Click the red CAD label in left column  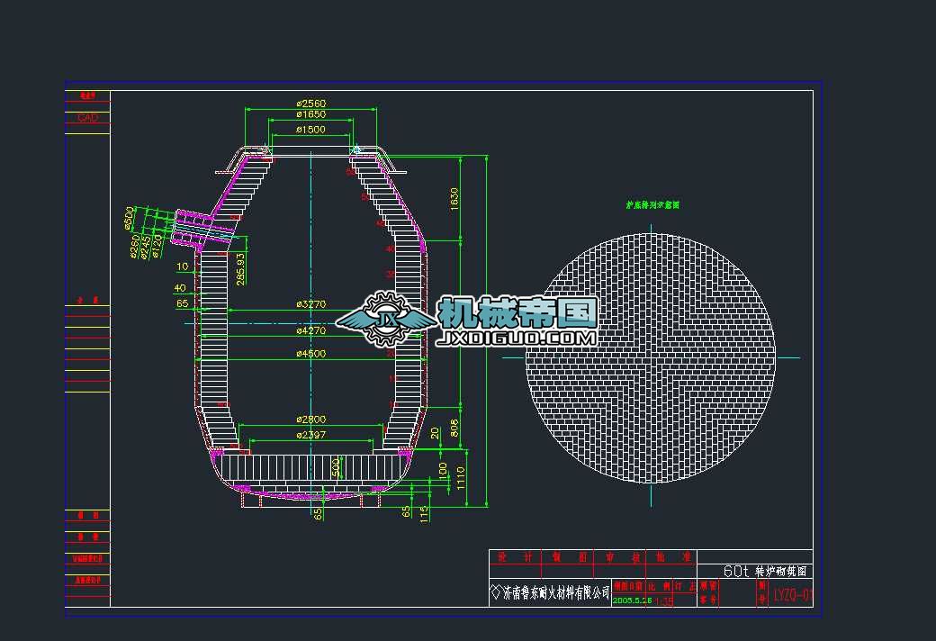pyautogui.click(x=88, y=118)
